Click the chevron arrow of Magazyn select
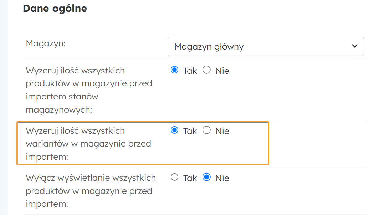This screenshot has width=369, height=215. coord(354,46)
